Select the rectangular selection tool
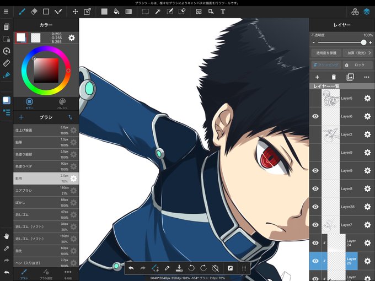 coord(146,12)
